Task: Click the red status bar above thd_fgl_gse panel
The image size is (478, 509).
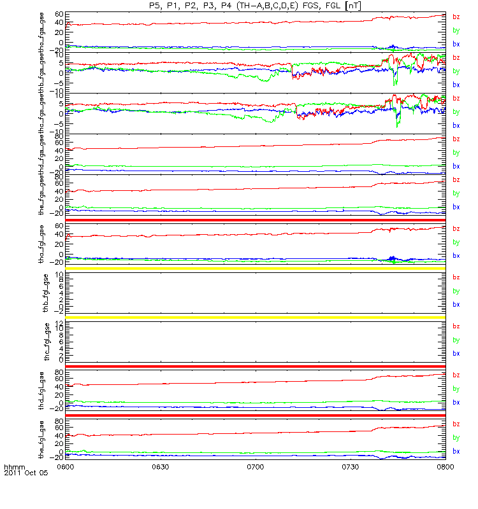Action: tap(256, 366)
